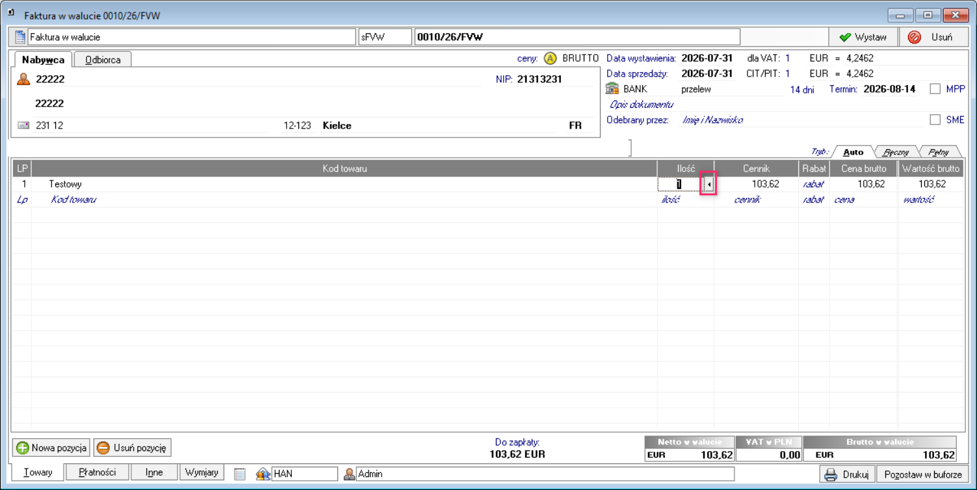The image size is (977, 490).
Task: Select the Pełny mode tab
Action: pyautogui.click(x=938, y=152)
